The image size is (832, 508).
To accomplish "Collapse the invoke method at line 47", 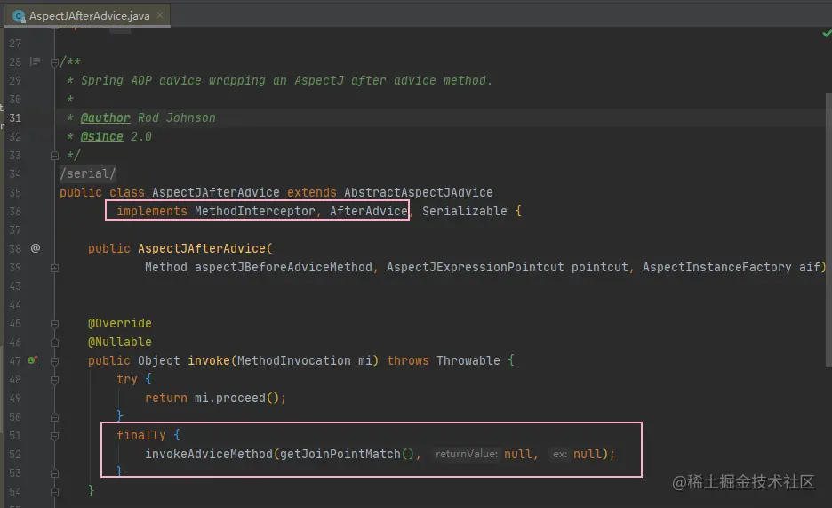I will [54, 361].
